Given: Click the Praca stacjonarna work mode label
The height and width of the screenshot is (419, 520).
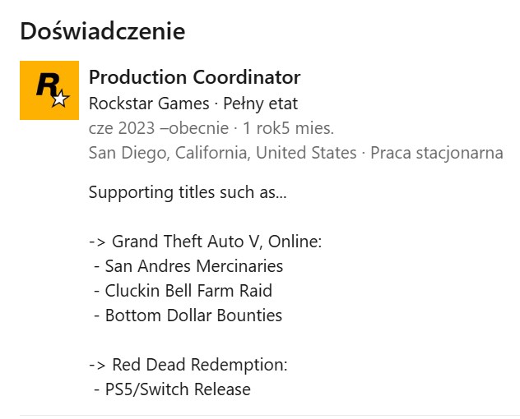Looking at the screenshot, I should 437,153.
